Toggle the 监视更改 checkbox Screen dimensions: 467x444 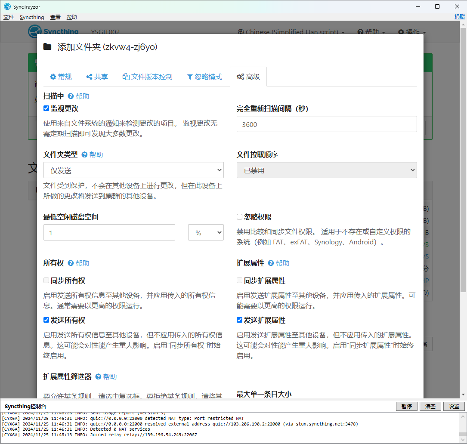tap(46, 108)
